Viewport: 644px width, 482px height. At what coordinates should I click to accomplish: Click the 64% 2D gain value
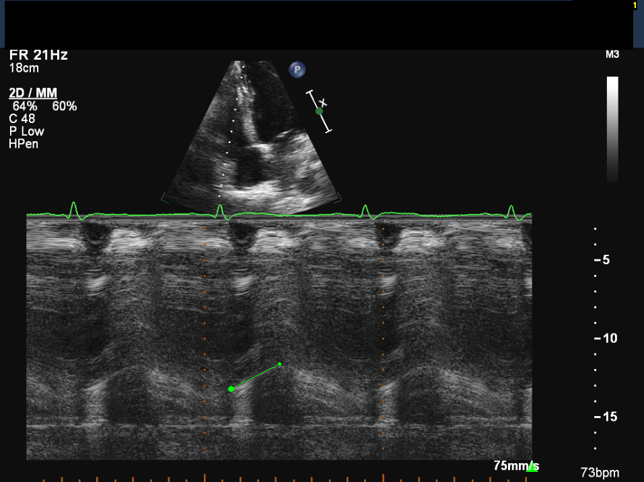point(24,106)
